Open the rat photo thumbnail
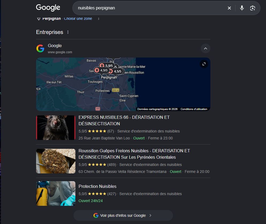 [x=56, y=128]
